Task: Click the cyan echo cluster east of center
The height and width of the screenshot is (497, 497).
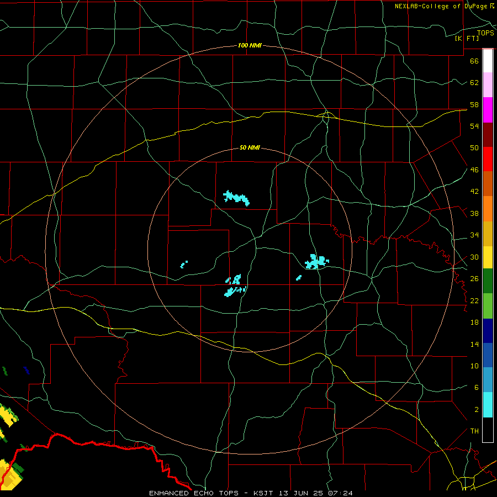Action: [316, 262]
